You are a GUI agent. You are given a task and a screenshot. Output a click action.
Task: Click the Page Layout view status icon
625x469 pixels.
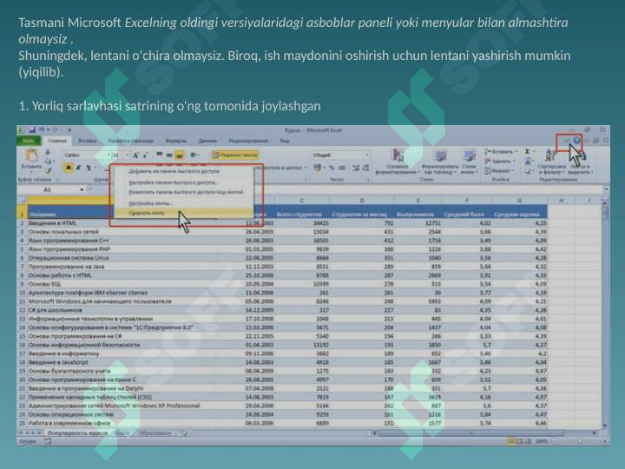[x=519, y=441]
